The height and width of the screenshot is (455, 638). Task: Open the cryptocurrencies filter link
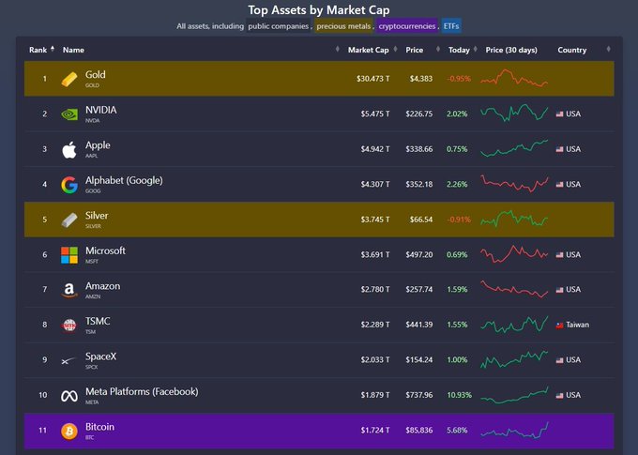click(407, 26)
